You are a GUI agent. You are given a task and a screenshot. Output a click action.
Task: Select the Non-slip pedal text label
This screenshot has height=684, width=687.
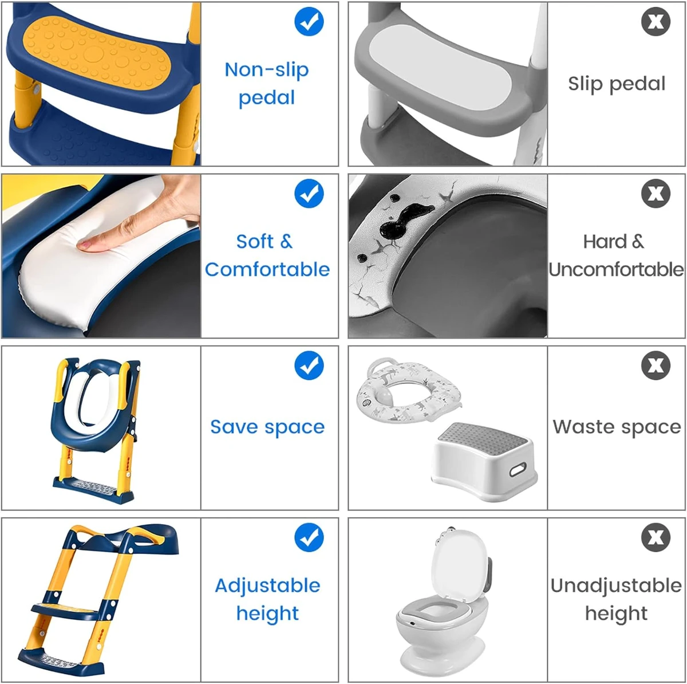[267, 84]
